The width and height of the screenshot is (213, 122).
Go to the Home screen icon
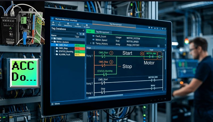click(x=53, y=22)
